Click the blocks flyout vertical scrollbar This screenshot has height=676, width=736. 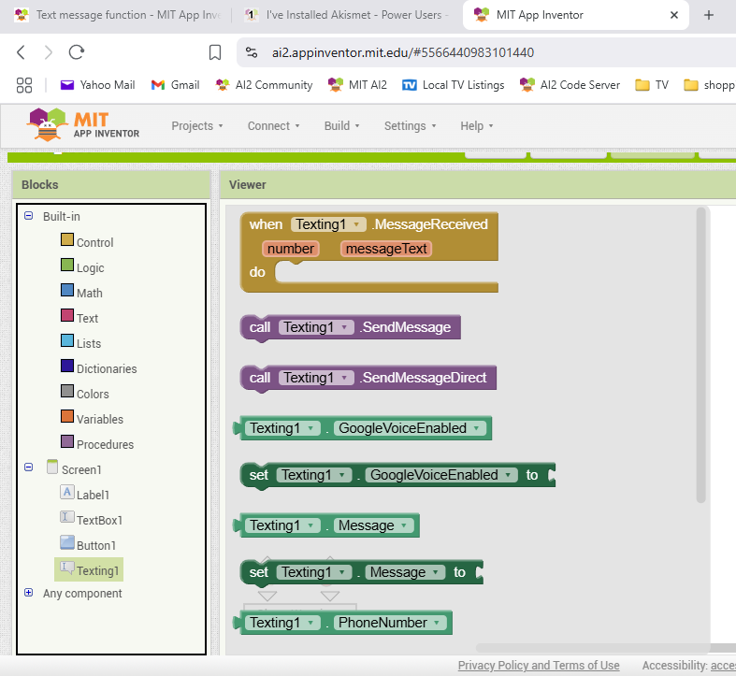pos(700,355)
